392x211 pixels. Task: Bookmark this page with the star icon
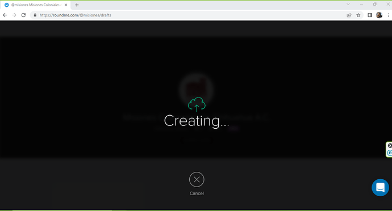coord(358,15)
